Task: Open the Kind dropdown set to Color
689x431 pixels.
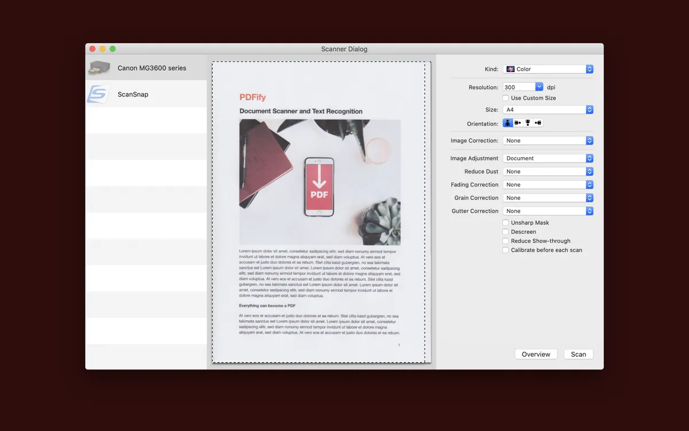Action: 548,69
